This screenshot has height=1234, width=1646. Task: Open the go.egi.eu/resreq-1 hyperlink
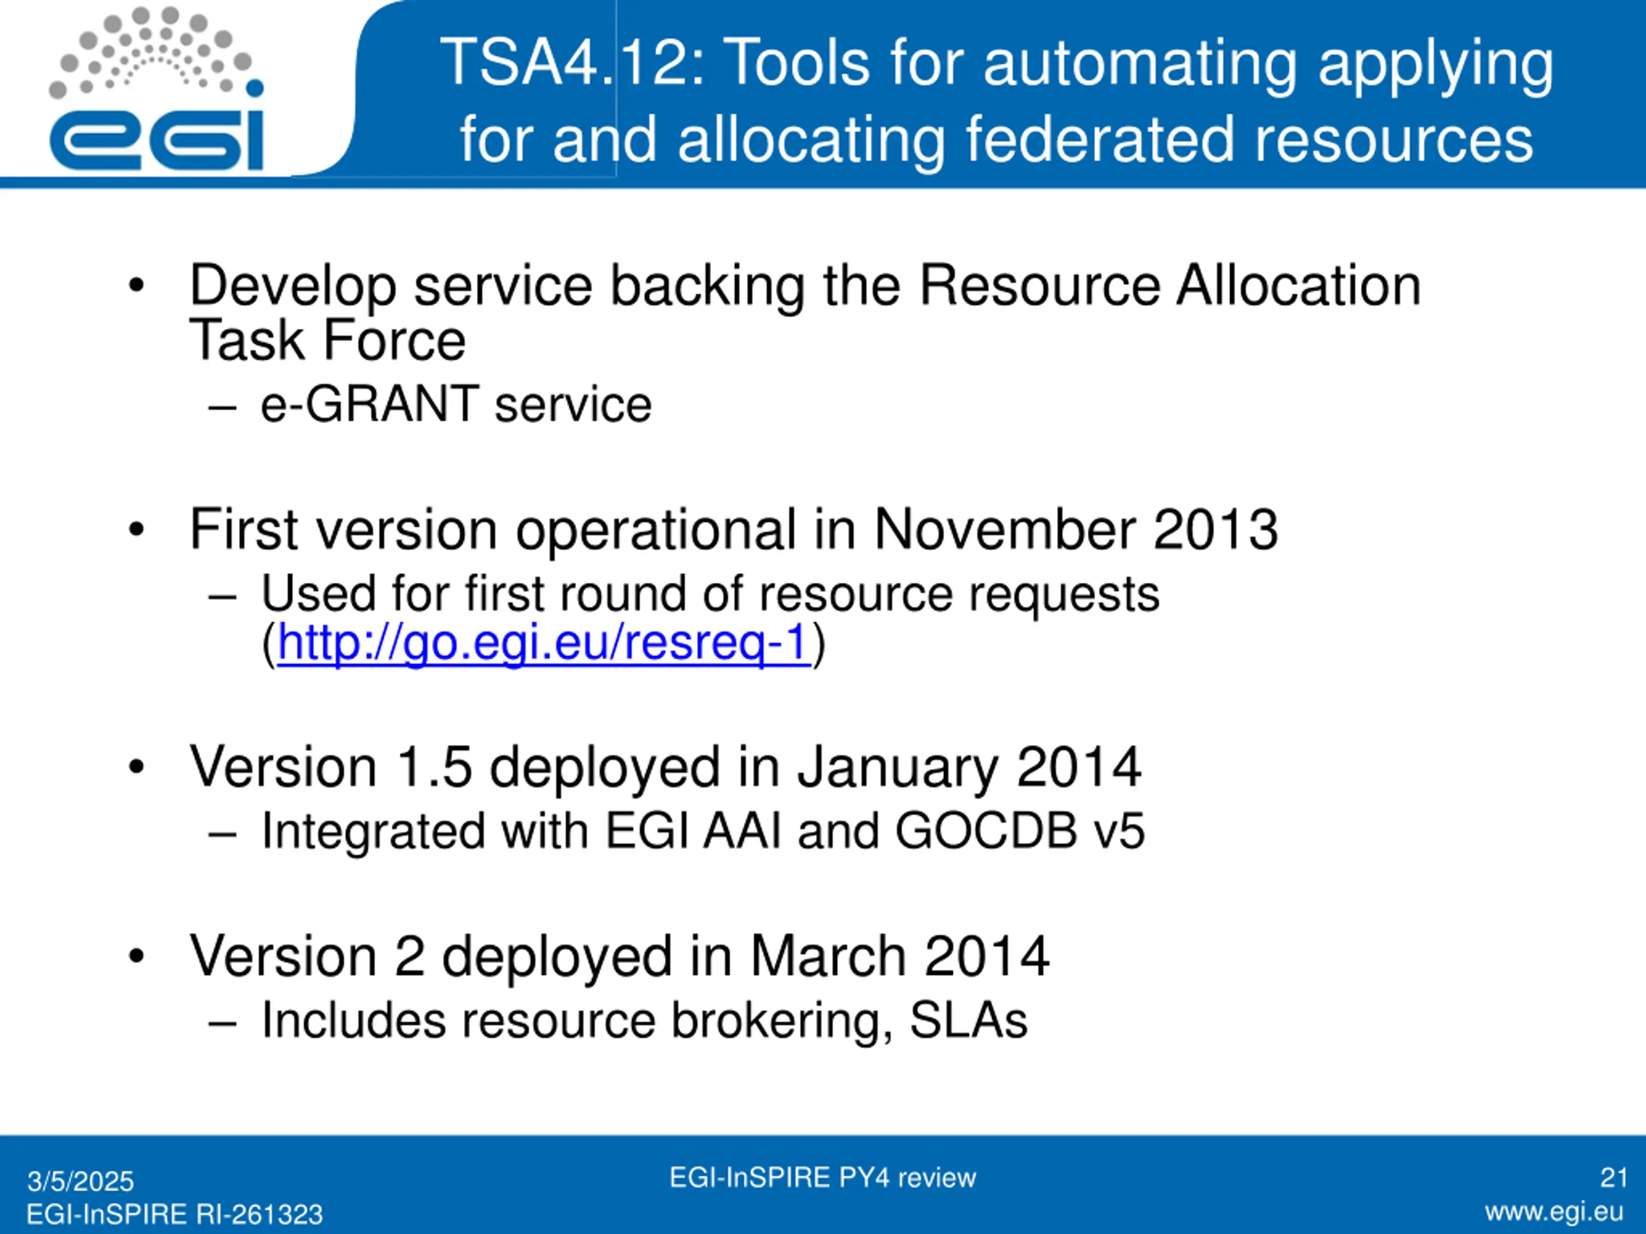[x=544, y=643]
